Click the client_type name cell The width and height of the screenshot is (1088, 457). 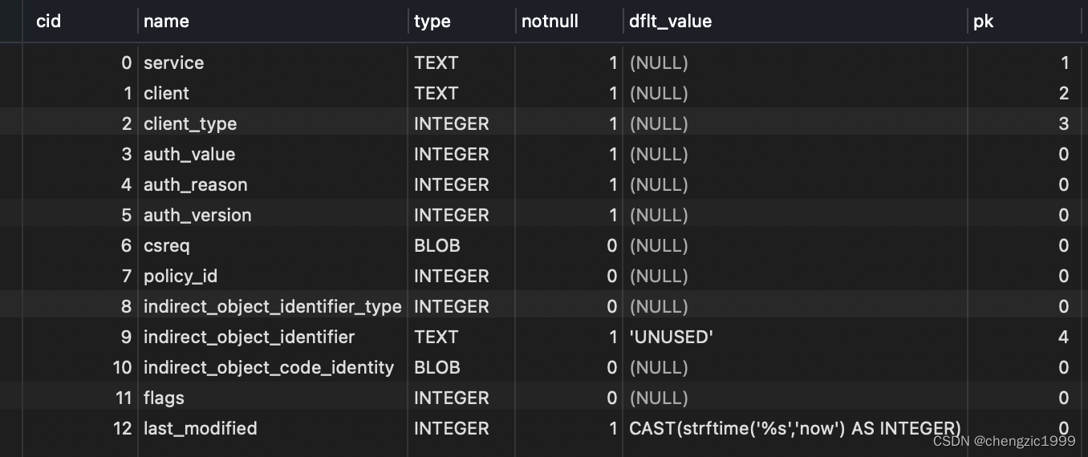pyautogui.click(x=190, y=123)
